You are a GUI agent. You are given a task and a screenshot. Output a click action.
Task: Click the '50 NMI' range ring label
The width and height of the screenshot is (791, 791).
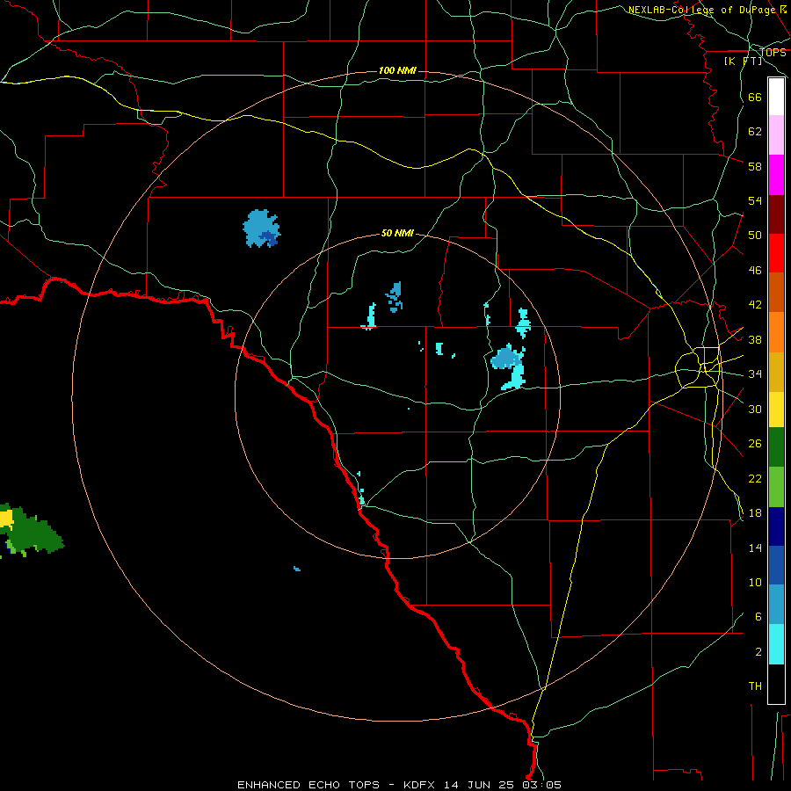click(x=397, y=233)
